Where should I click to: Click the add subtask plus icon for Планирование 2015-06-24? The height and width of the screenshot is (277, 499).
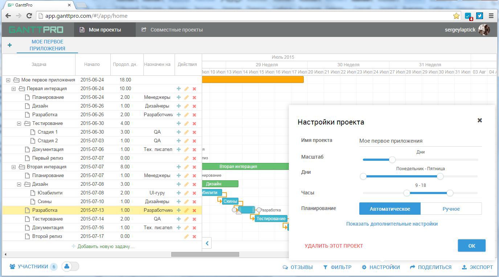click(179, 97)
